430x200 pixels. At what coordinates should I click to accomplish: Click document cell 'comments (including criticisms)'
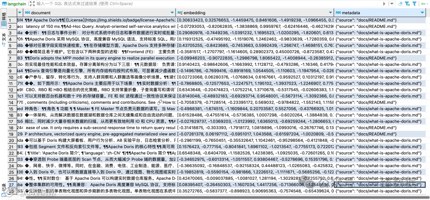pyautogui.click(x=99, y=102)
